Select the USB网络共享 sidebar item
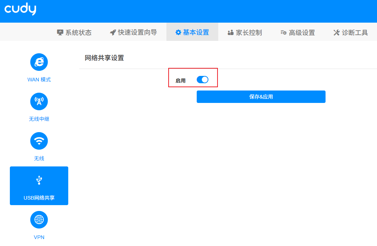The height and width of the screenshot is (246, 377). point(39,186)
